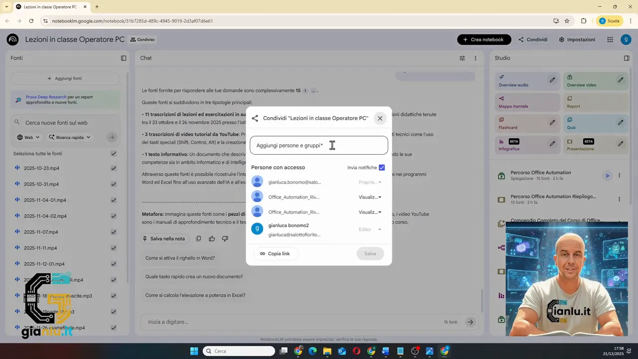This screenshot has height=359, width=638.
Task: Open more options for Percorso Office Automation
Action: [x=620, y=176]
